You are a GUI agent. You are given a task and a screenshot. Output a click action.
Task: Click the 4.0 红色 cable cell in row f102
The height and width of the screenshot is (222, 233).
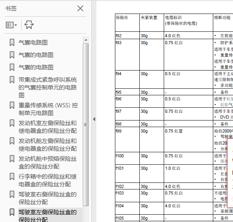(188, 186)
